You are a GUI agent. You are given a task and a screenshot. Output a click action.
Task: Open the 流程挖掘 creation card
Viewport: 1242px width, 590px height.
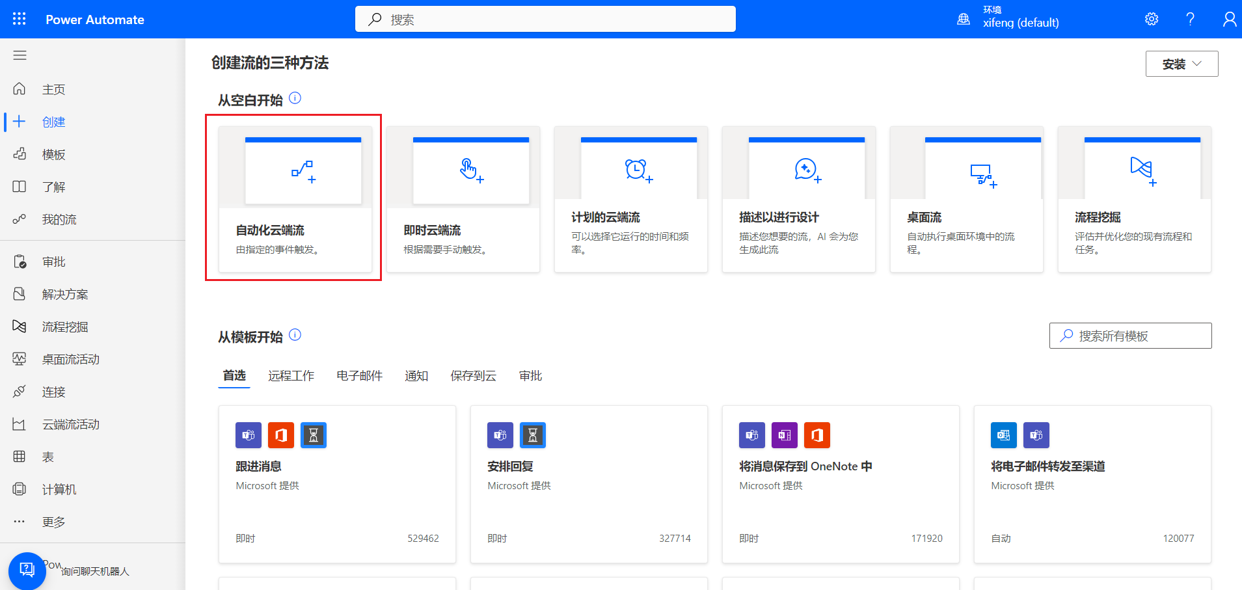1135,199
